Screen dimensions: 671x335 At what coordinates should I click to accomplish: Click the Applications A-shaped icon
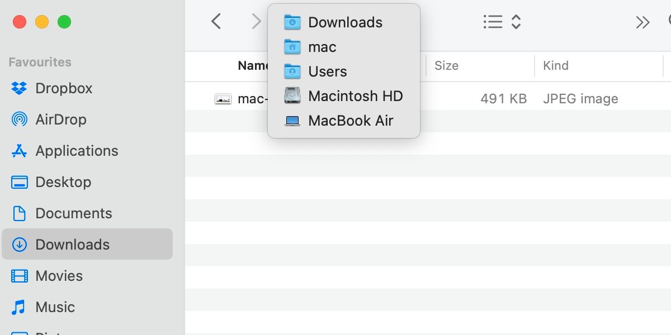[19, 151]
